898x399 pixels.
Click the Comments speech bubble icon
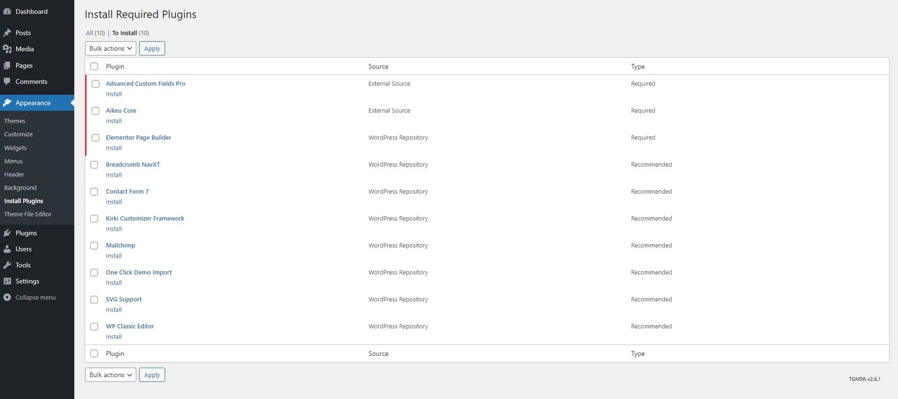[7, 81]
